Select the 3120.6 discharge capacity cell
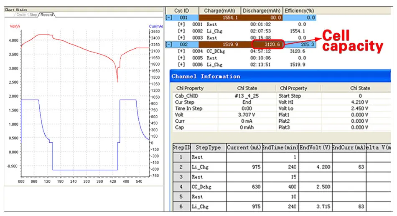This screenshot has width=397, height=216. point(268,45)
